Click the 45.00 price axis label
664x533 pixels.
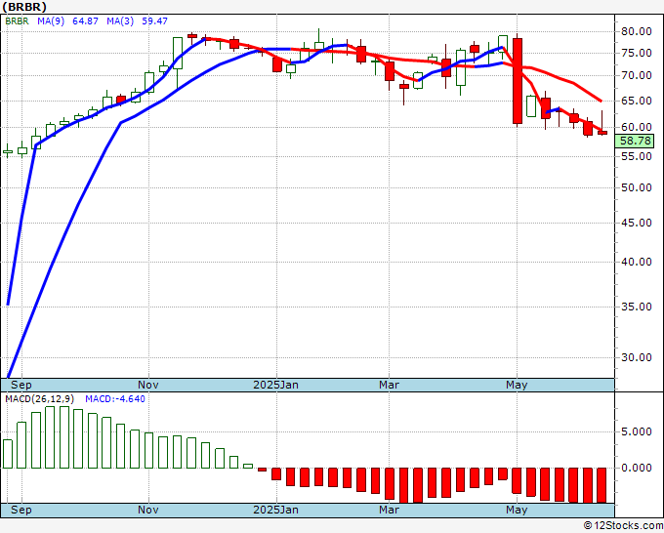coord(636,223)
